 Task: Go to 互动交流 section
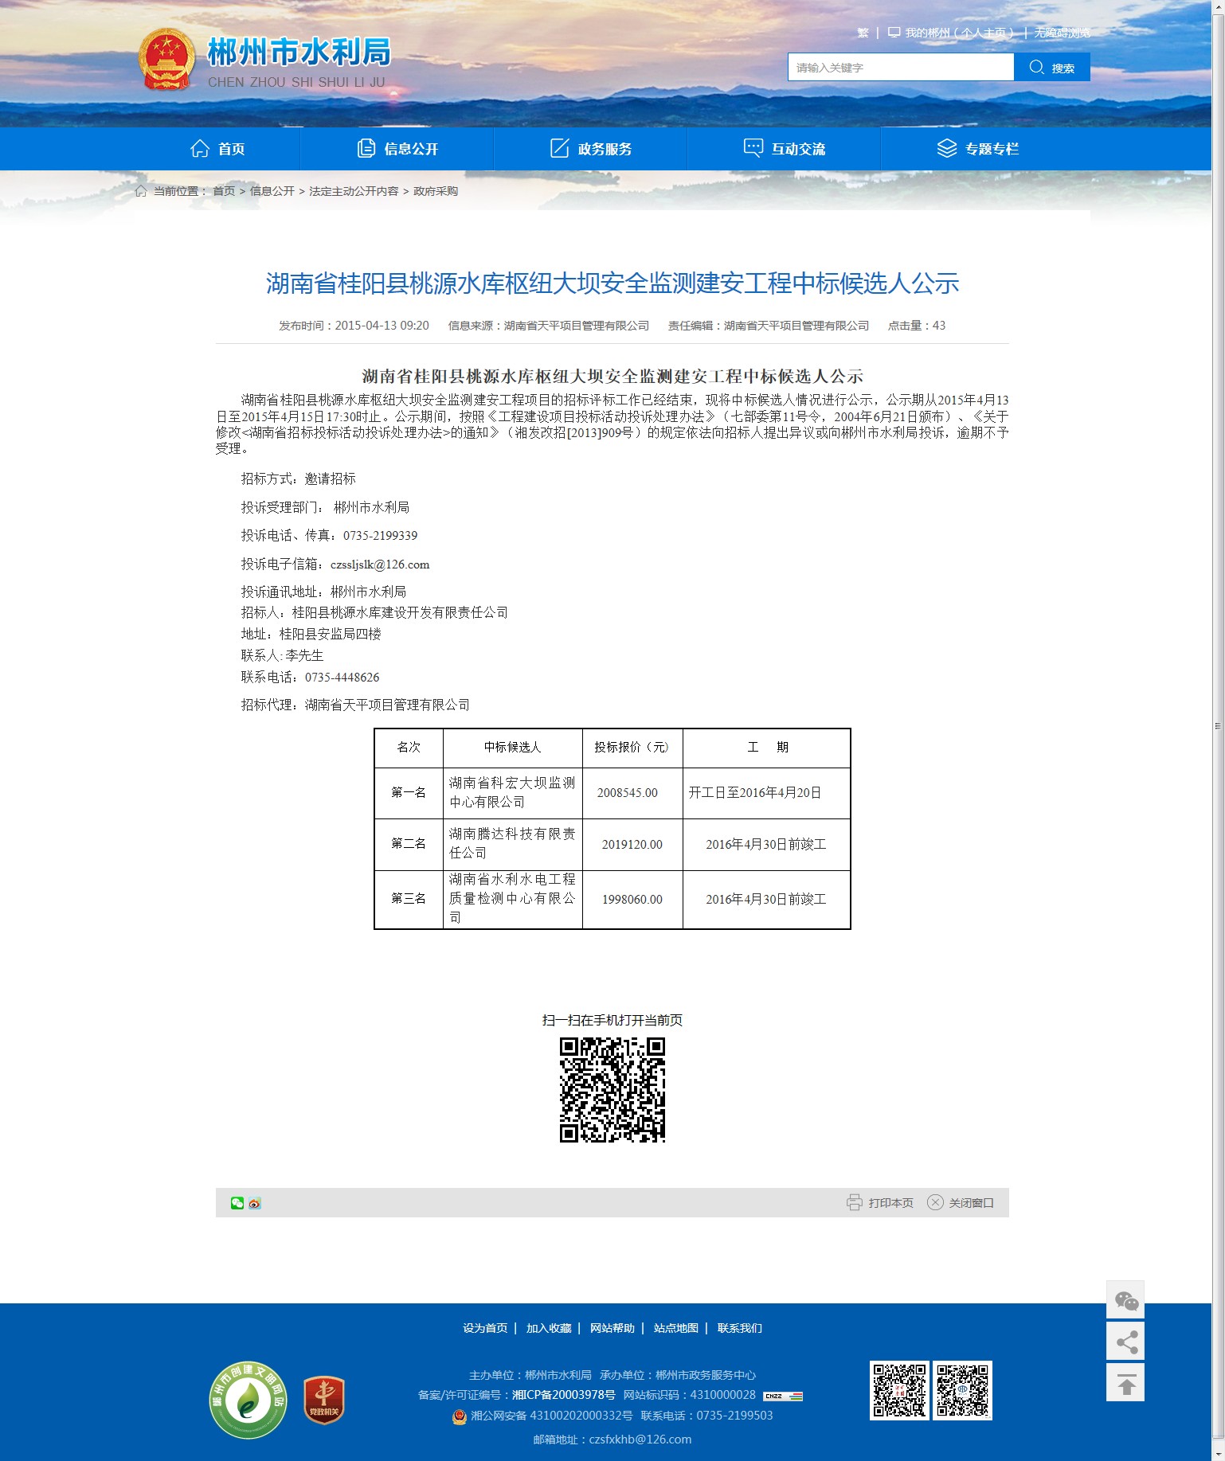(x=785, y=149)
